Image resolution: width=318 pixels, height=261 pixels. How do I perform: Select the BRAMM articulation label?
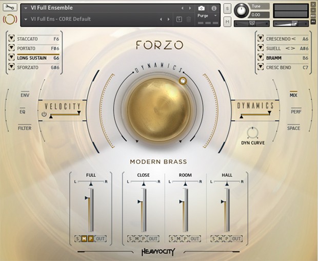coord(274,58)
